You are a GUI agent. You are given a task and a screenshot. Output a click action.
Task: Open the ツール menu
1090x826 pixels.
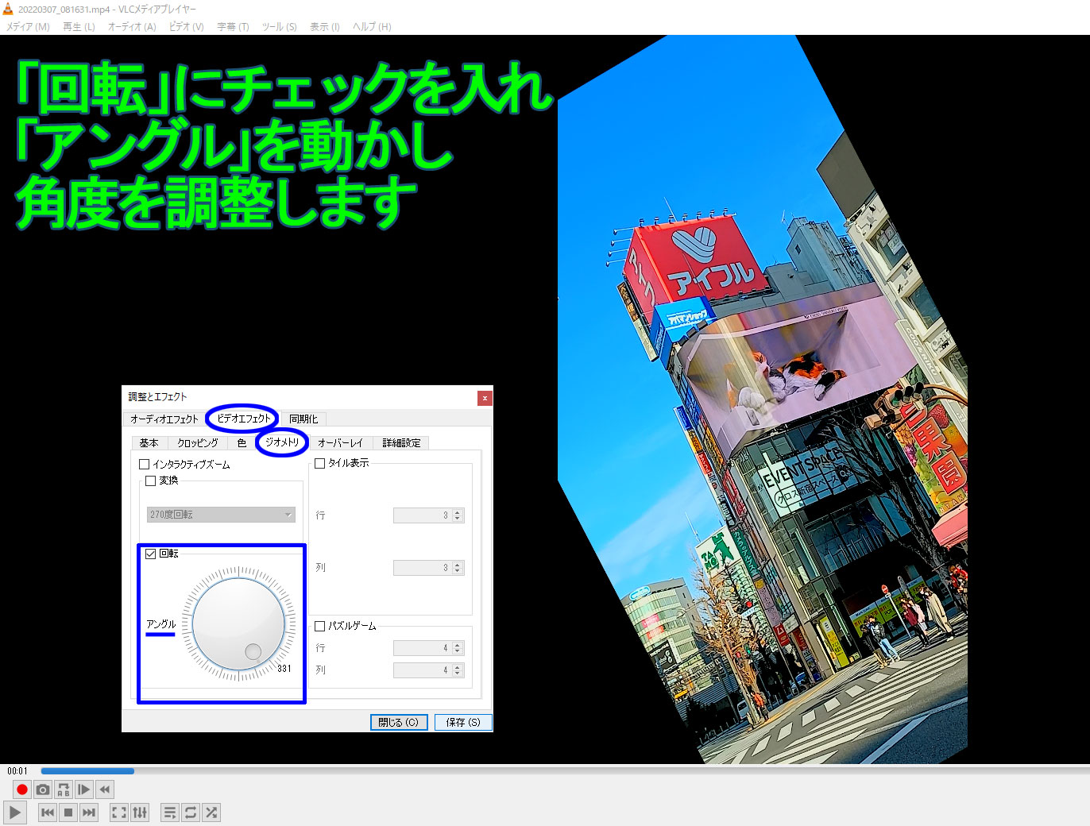280,26
